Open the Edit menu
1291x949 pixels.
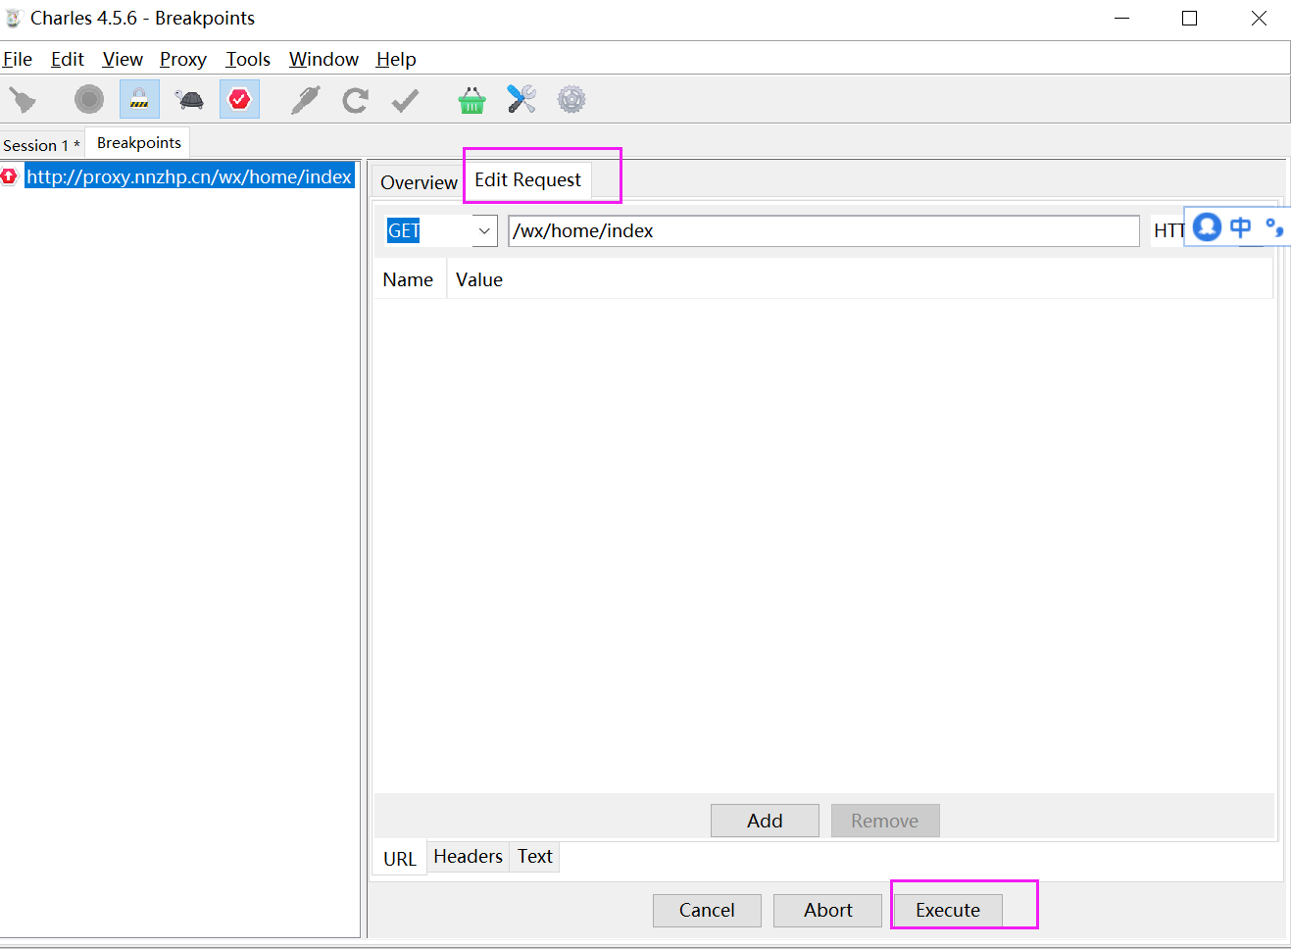(x=68, y=59)
